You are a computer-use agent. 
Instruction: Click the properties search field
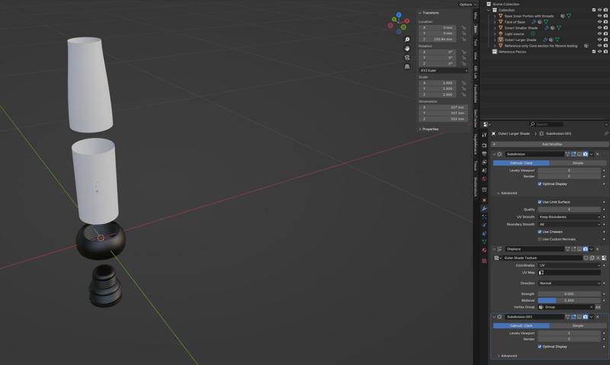[x=546, y=124]
